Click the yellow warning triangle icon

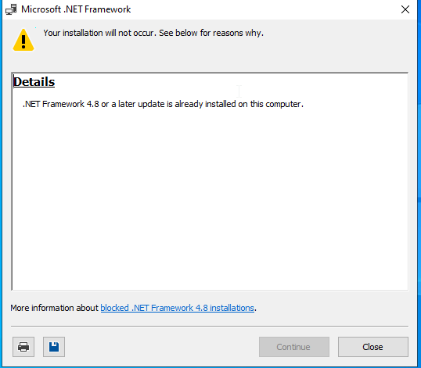click(23, 40)
